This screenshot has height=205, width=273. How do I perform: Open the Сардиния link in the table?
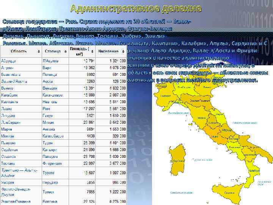coord(9,150)
